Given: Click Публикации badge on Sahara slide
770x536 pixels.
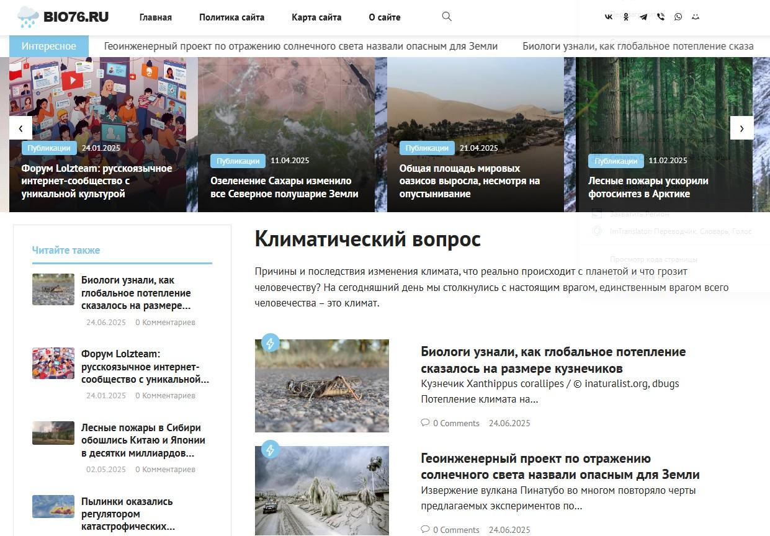Looking at the screenshot, I should 238,161.
